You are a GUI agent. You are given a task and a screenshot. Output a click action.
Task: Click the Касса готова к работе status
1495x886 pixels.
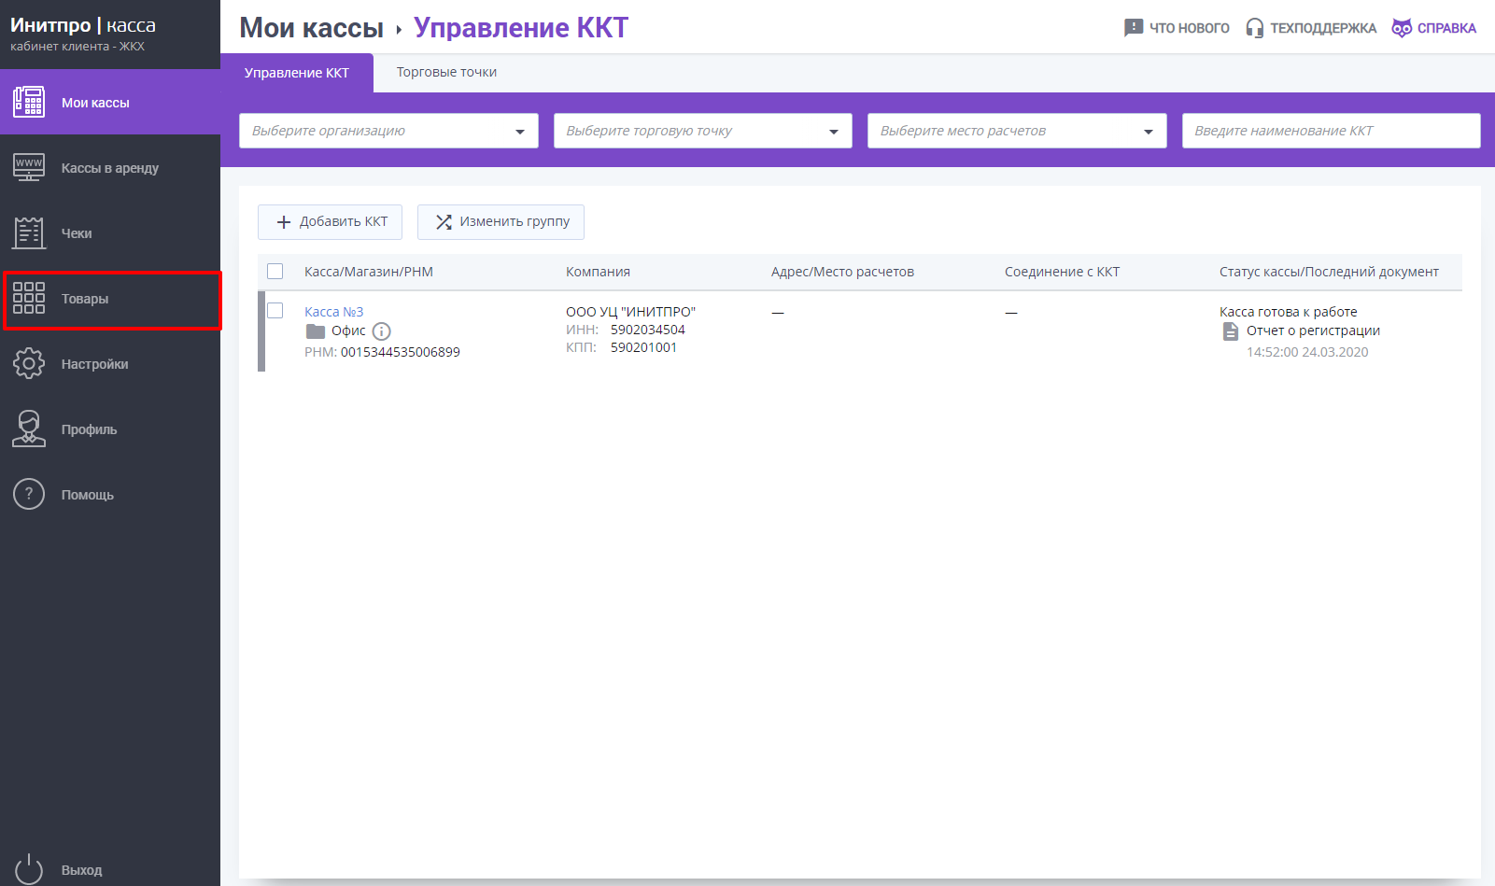(x=1289, y=312)
